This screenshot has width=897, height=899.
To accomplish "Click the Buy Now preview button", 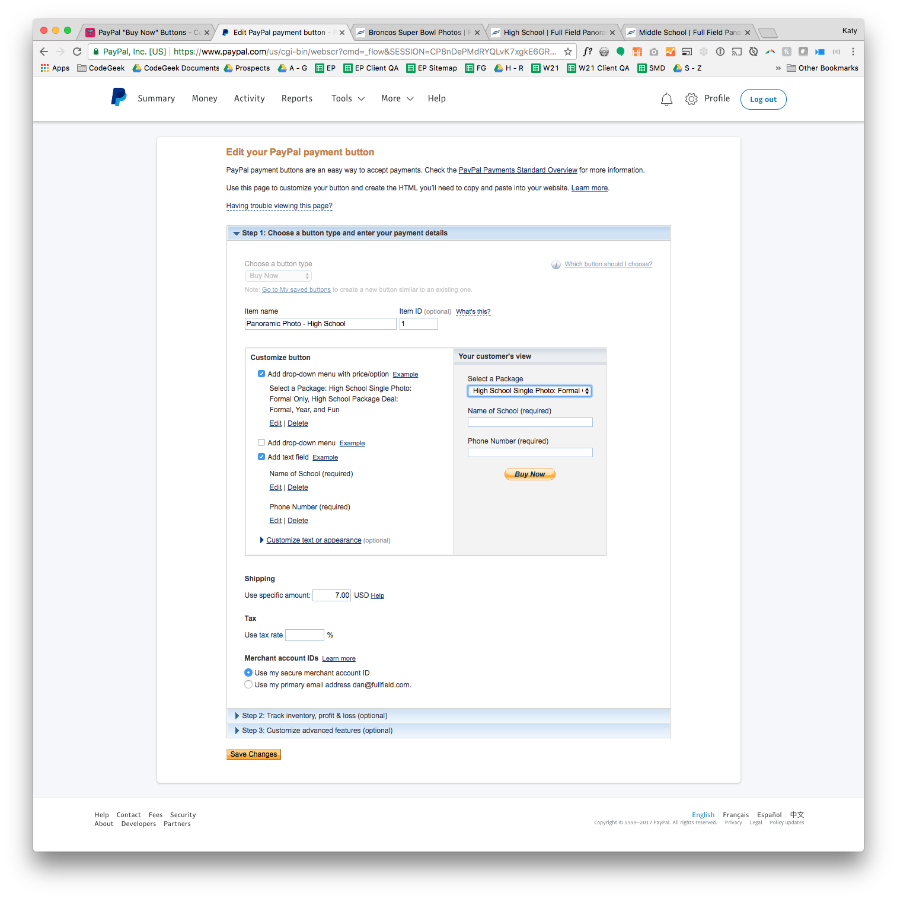I will click(530, 474).
